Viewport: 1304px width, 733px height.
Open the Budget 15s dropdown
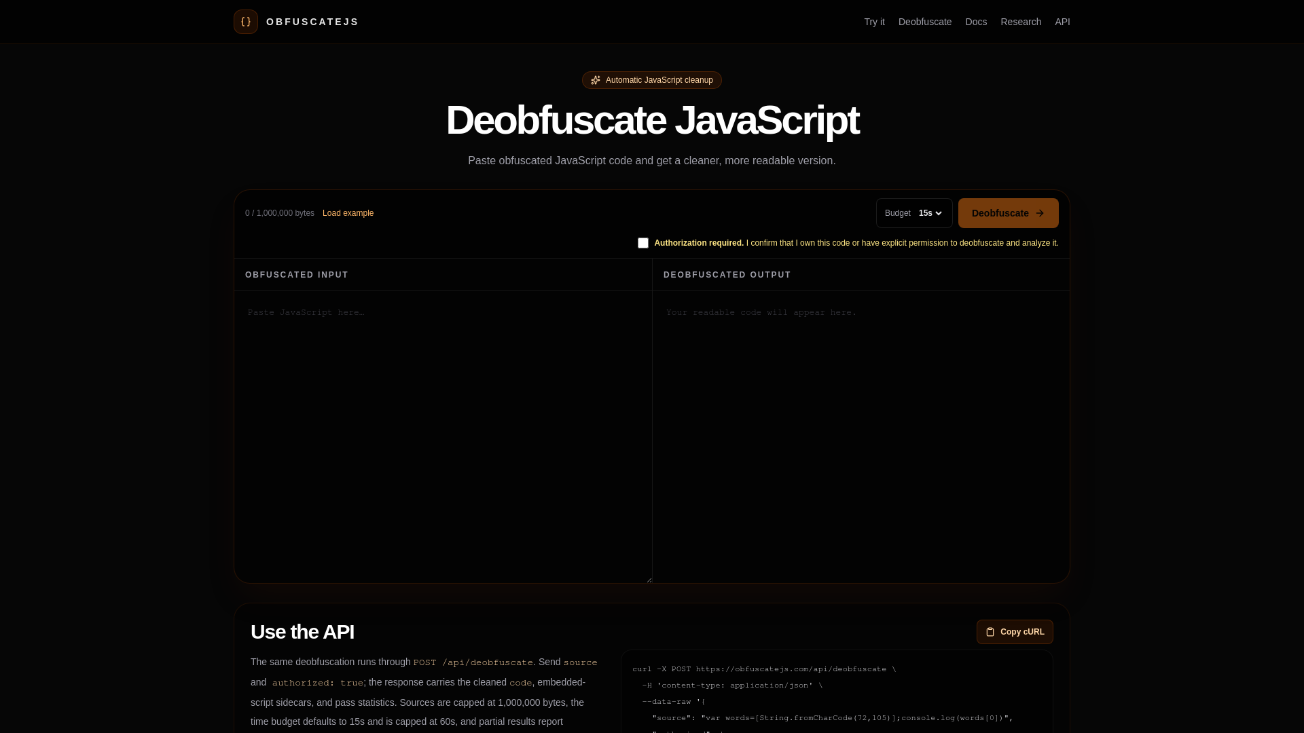coord(914,213)
